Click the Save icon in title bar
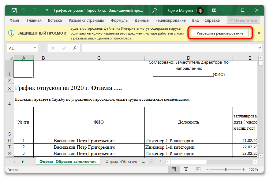The image size is (269, 178). click(x=14, y=10)
